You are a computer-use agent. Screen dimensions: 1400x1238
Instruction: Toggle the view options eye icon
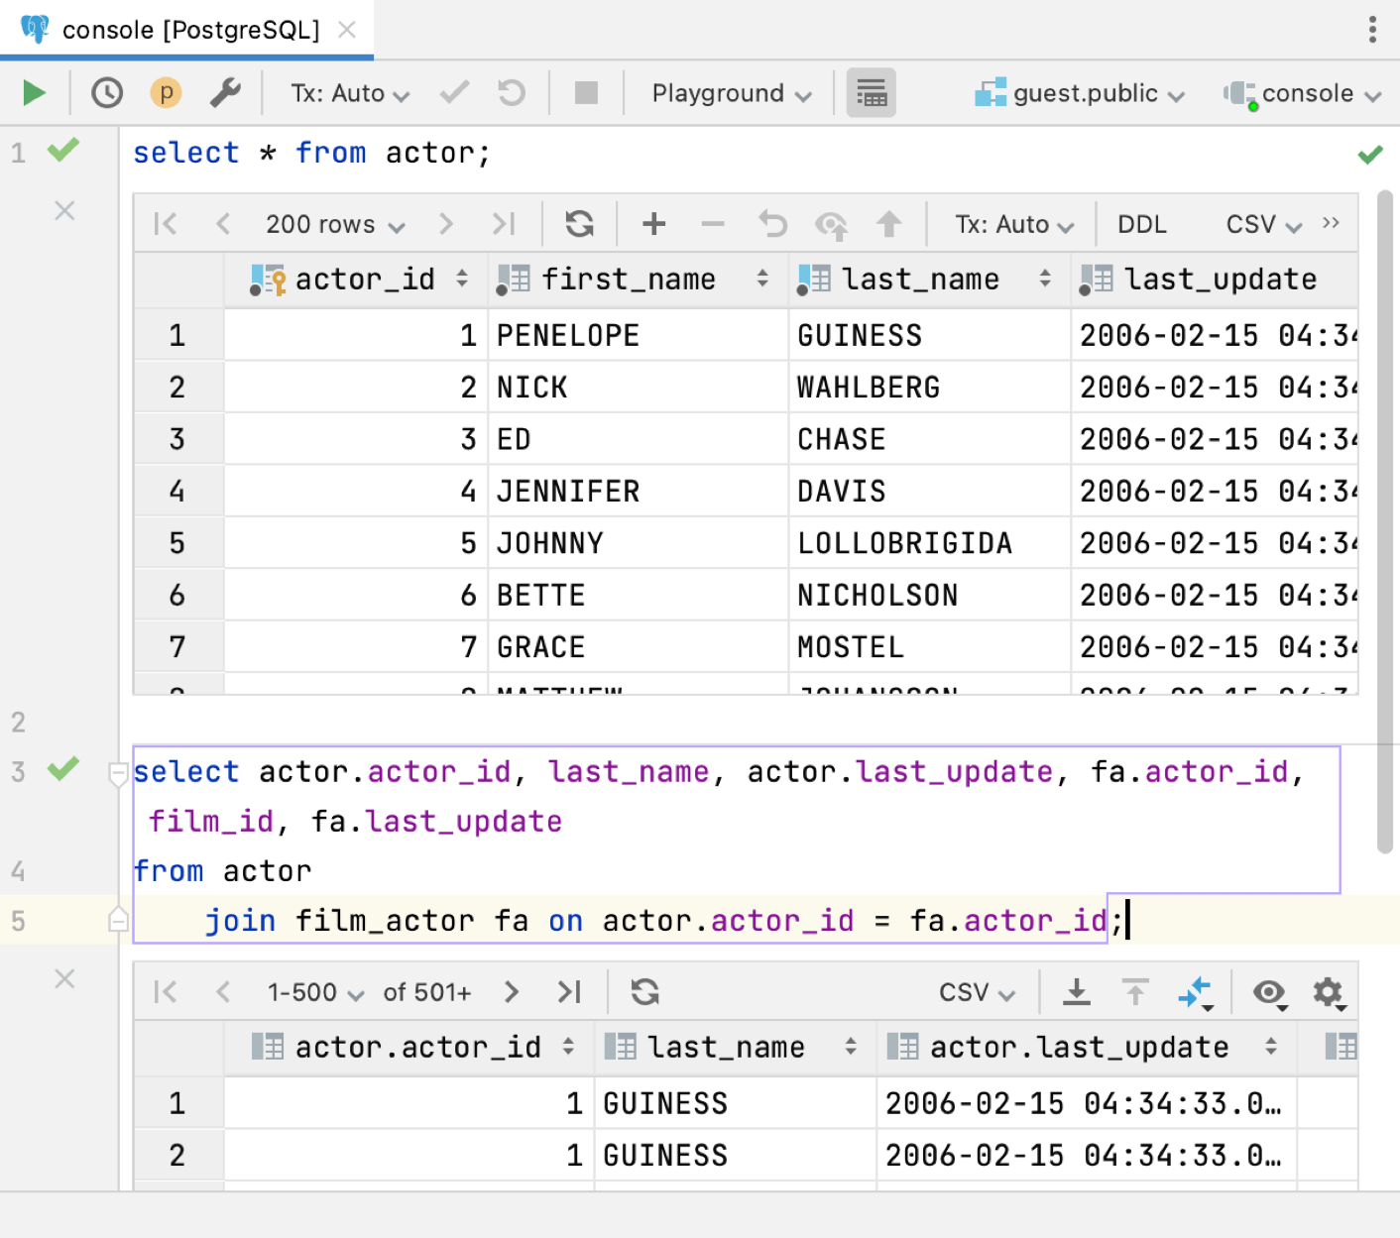click(x=1270, y=991)
